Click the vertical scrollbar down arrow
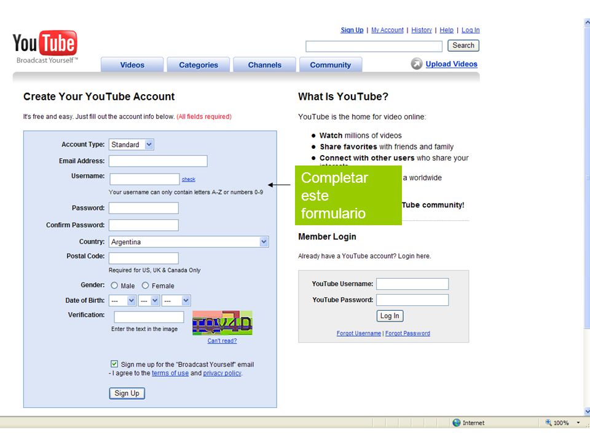This screenshot has height=443, width=590. pyautogui.click(x=587, y=412)
